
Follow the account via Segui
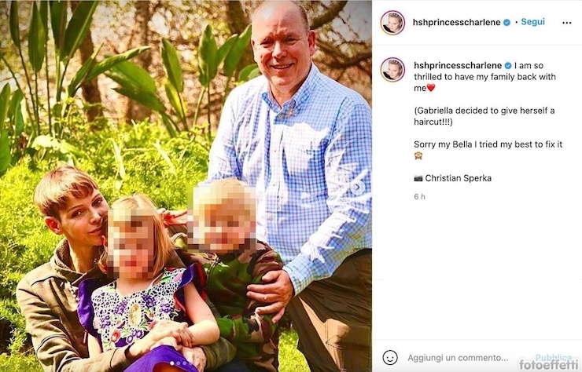[532, 22]
